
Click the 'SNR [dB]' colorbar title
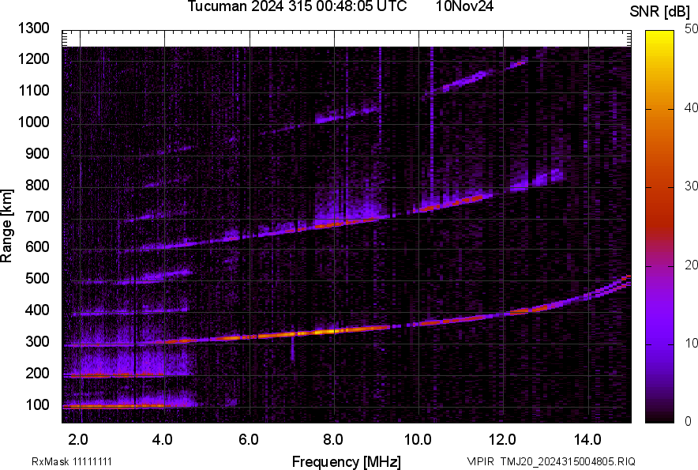pyautogui.click(x=660, y=12)
